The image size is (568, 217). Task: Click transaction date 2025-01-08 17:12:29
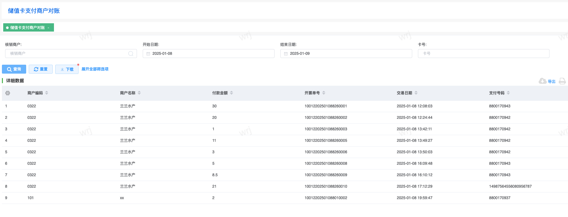(x=414, y=186)
